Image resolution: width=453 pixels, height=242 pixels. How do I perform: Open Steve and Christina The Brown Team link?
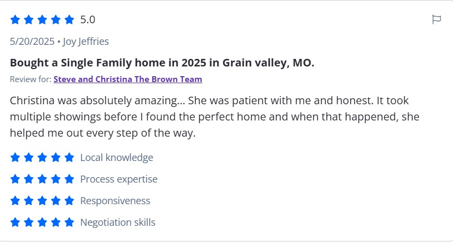point(128,79)
